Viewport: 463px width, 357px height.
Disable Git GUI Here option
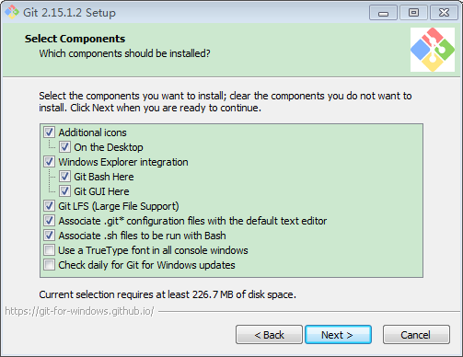click(64, 191)
